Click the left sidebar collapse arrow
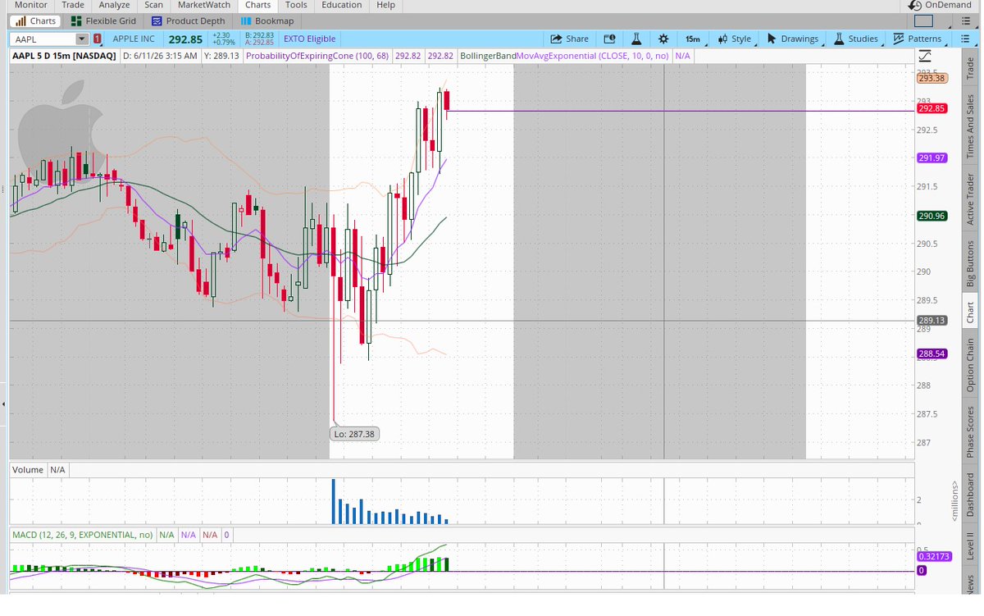The image size is (984, 616). [x=3, y=404]
